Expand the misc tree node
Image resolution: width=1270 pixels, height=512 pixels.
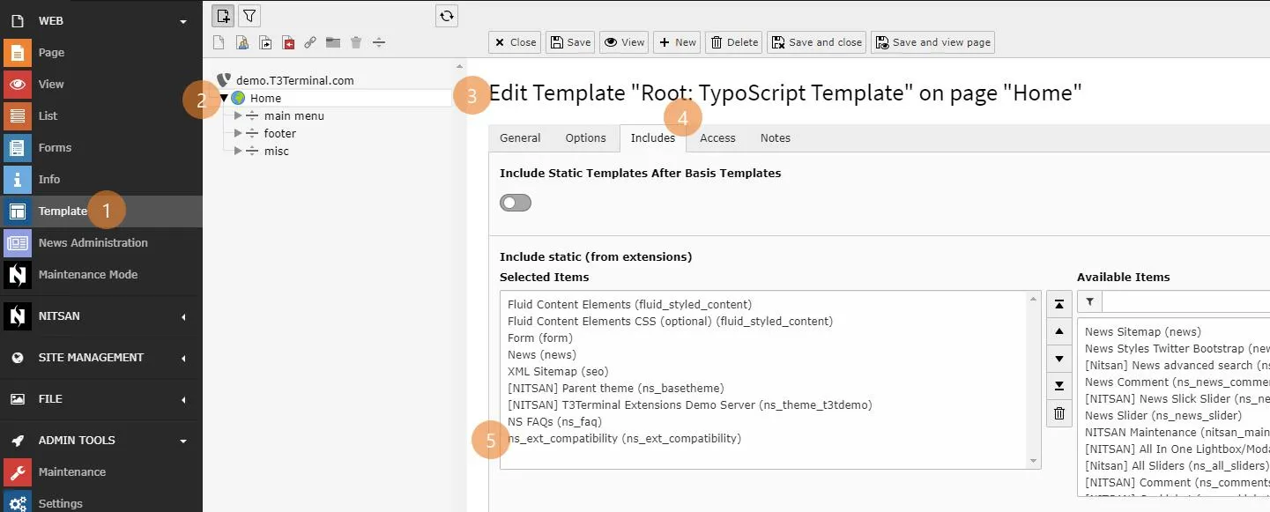pos(238,152)
